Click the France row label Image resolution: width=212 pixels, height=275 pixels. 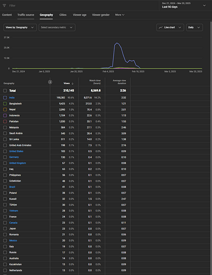[13, 217]
